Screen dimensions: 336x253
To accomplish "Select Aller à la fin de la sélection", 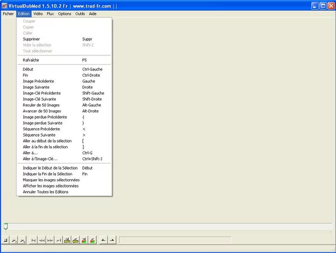I will tap(64, 147).
